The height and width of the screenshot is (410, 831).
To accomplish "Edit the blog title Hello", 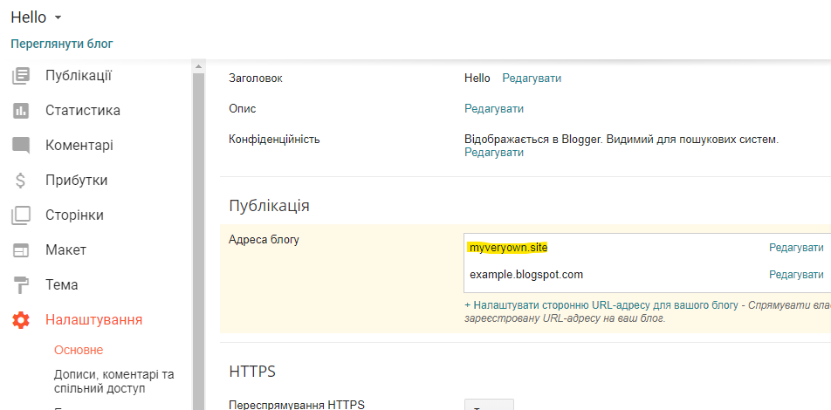I will (532, 79).
